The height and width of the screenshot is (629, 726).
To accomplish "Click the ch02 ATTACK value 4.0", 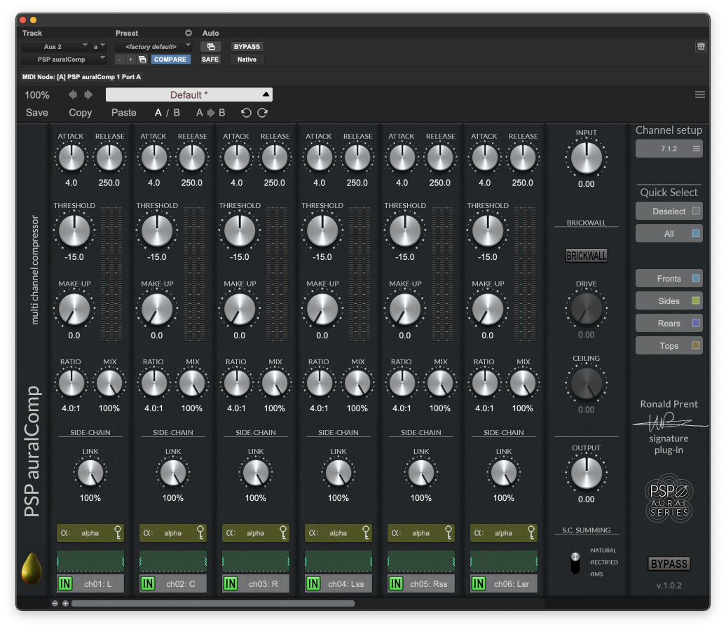I will pyautogui.click(x=153, y=183).
